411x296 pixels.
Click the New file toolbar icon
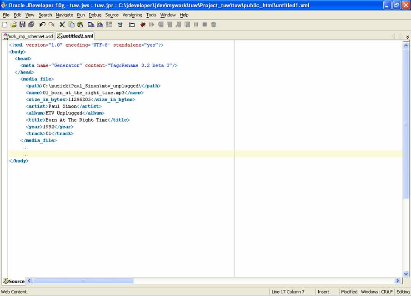pos(5,25)
